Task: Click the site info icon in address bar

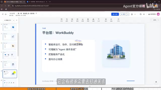Action: pyautogui.click(x=13, y=6)
